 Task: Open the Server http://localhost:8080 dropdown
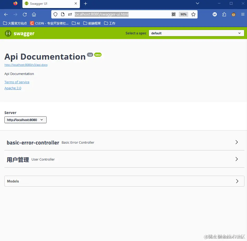(x=25, y=120)
